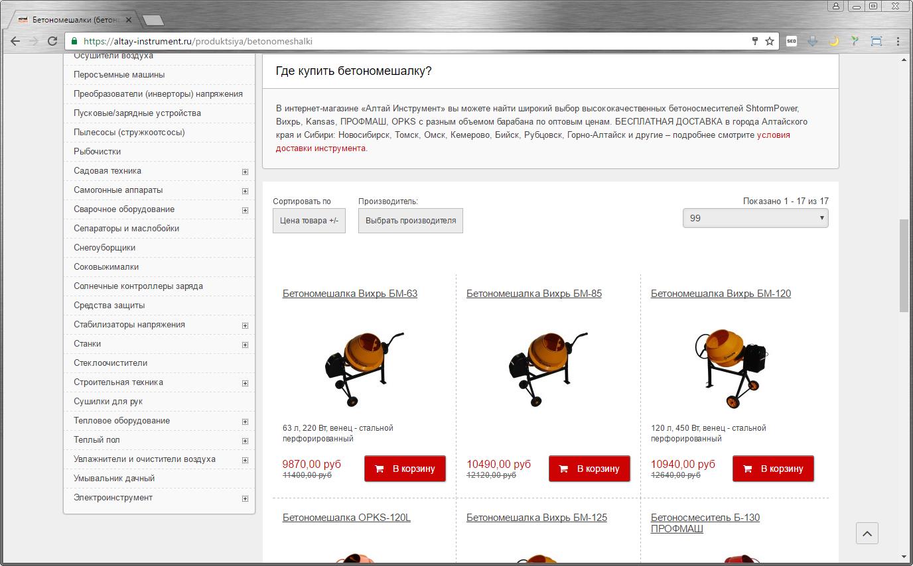Viewport: 913px width, 566px height.
Task: Expand the Станки category
Action: [x=245, y=345]
